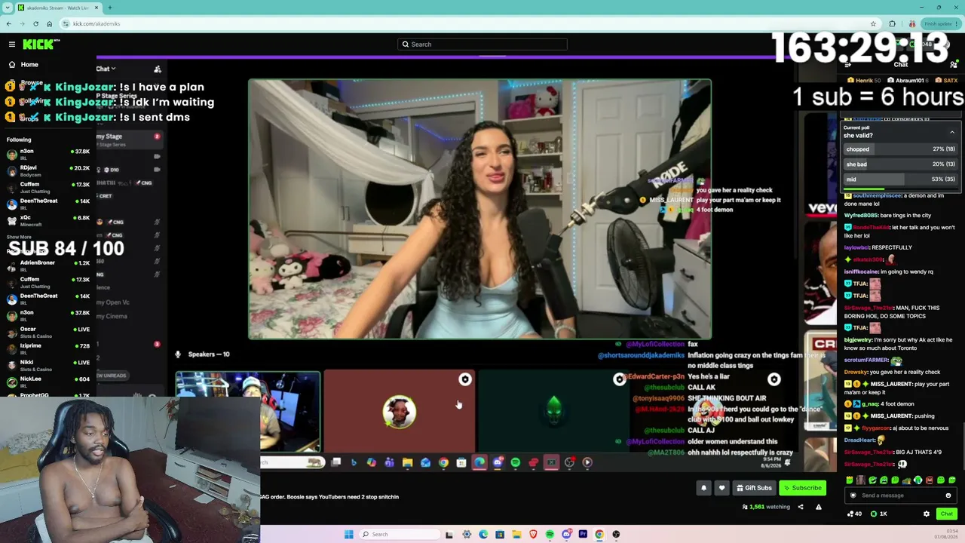The width and height of the screenshot is (965, 543).
Task: Bookmark this page with the star
Action: pyautogui.click(x=873, y=23)
